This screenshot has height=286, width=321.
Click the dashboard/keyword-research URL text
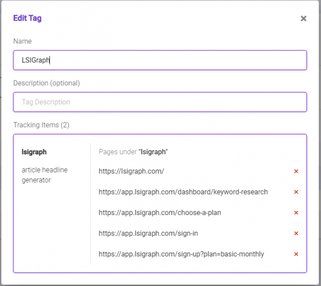pyautogui.click(x=183, y=192)
